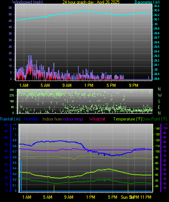Click the W compass letter
This screenshot has width=169, height=202.
(x=160, y=95)
